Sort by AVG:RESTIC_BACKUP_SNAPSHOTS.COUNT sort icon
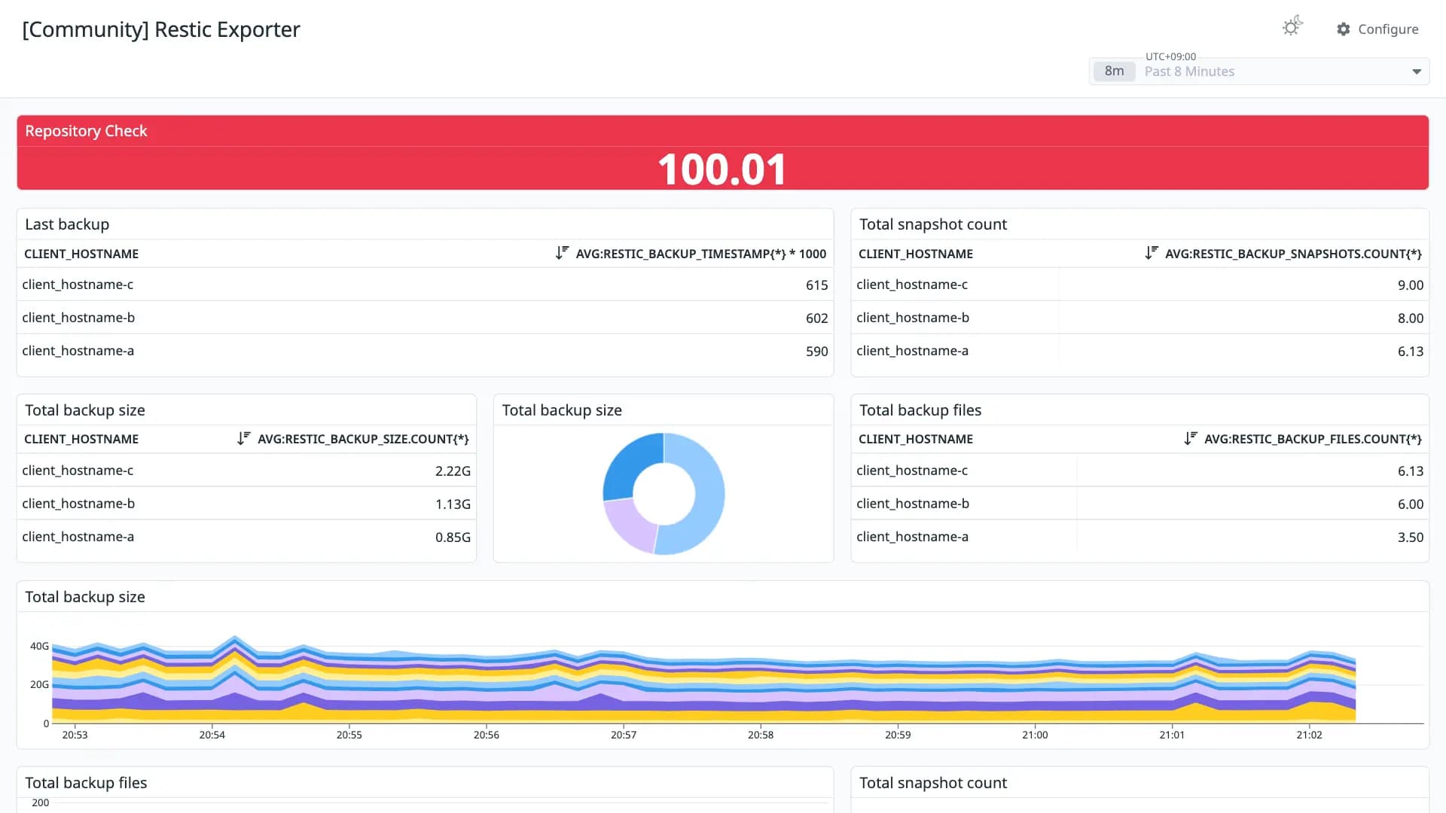 coord(1151,253)
